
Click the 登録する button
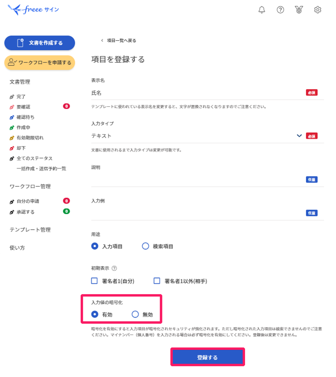coord(208,357)
